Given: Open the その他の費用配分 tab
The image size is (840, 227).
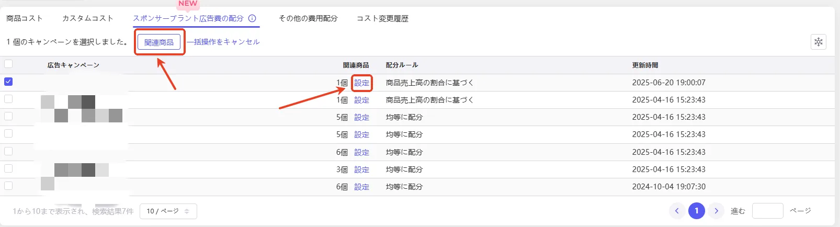Looking at the screenshot, I should pyautogui.click(x=308, y=18).
